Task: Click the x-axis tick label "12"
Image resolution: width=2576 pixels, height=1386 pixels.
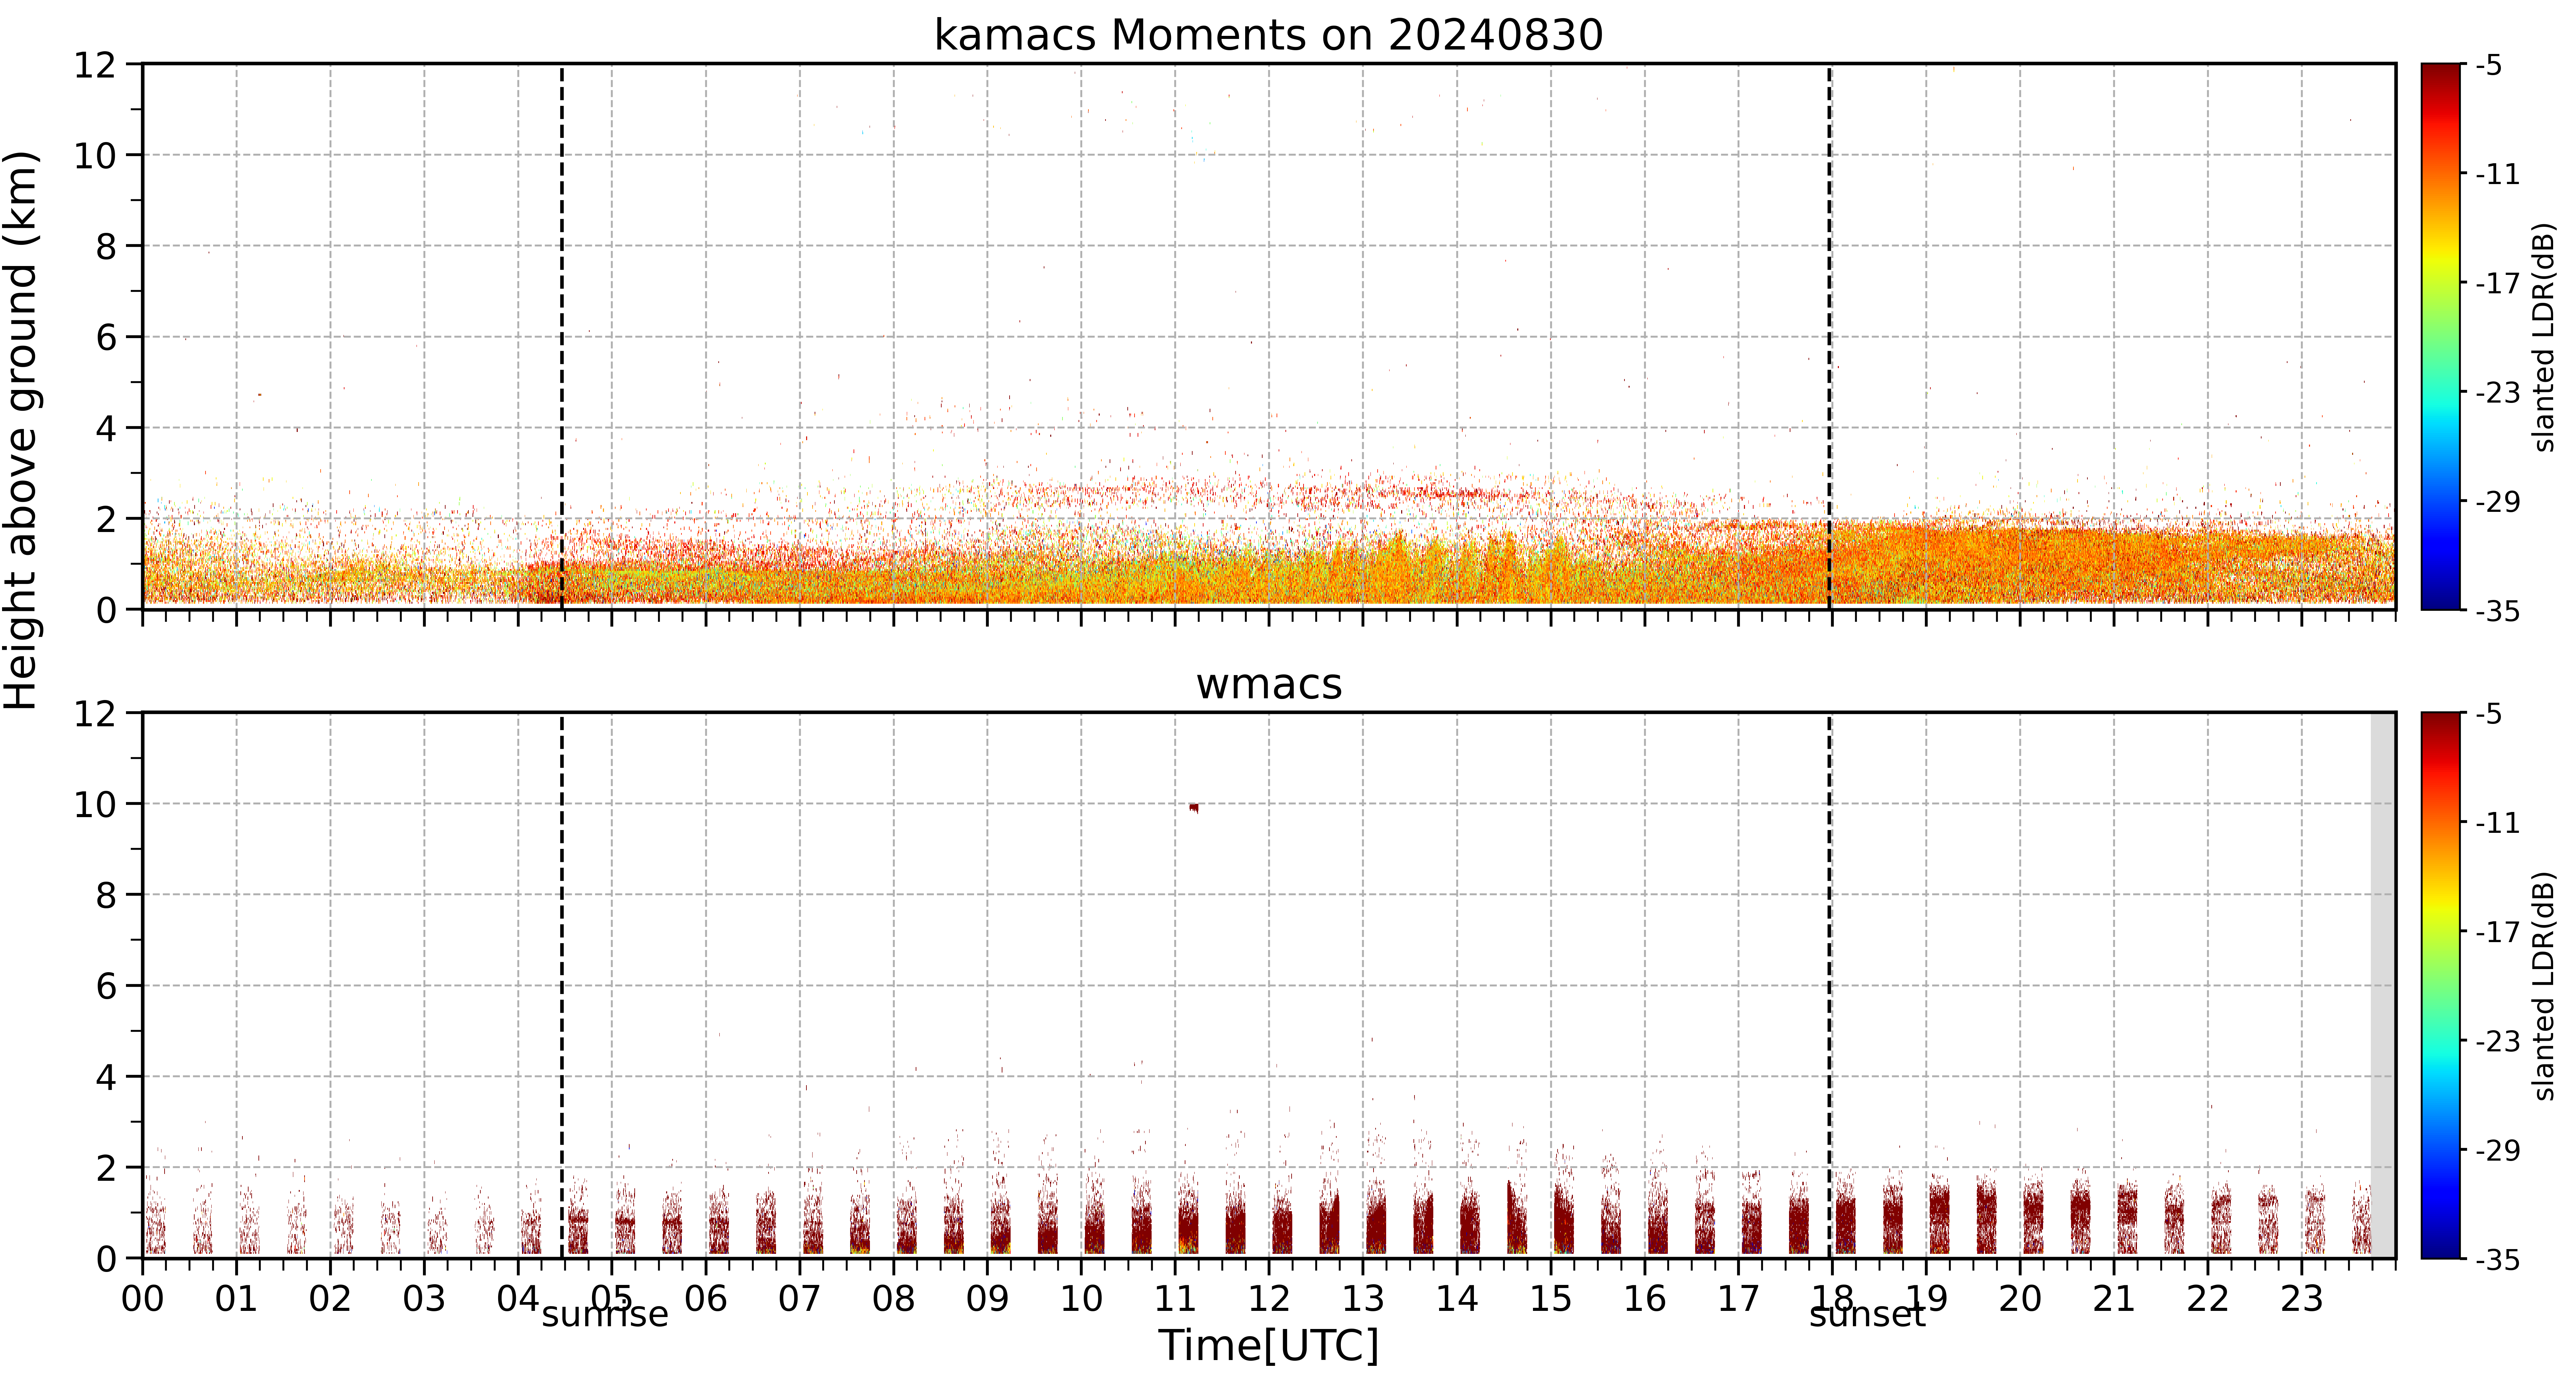Action: pos(1269,1299)
